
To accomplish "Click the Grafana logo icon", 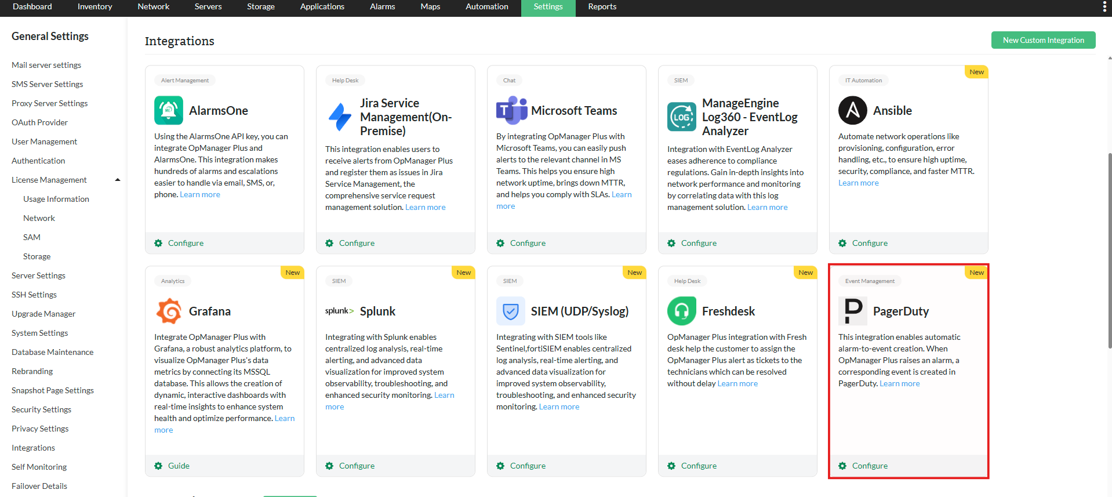I will [169, 311].
